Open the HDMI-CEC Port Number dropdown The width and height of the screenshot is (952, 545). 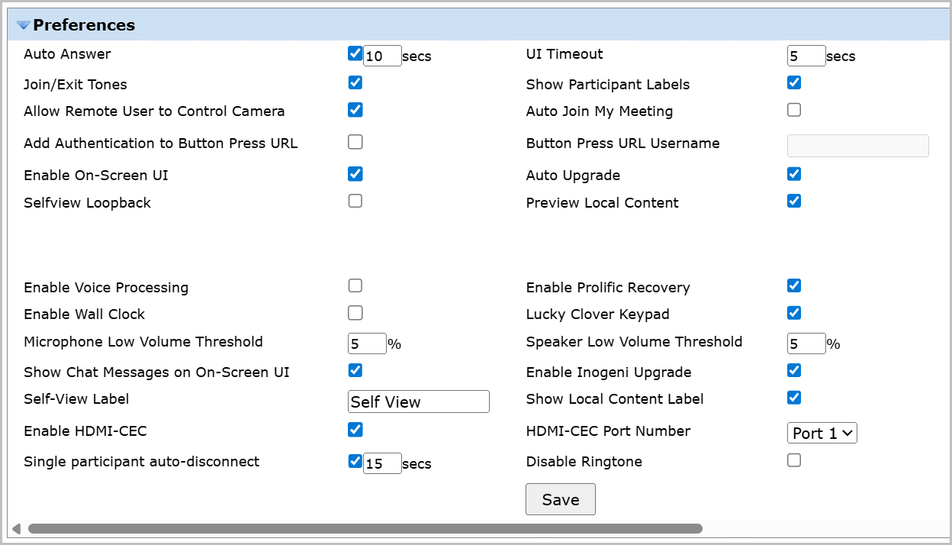point(822,433)
